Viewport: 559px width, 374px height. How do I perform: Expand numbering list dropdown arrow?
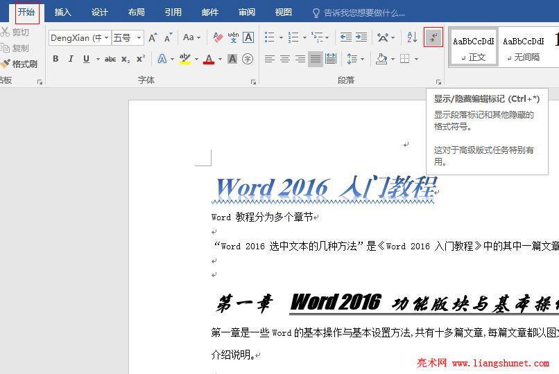(x=304, y=37)
